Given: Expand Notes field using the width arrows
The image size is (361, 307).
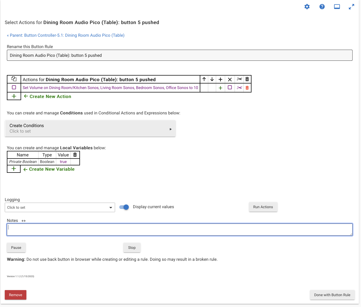Looking at the screenshot, I should click(24, 221).
